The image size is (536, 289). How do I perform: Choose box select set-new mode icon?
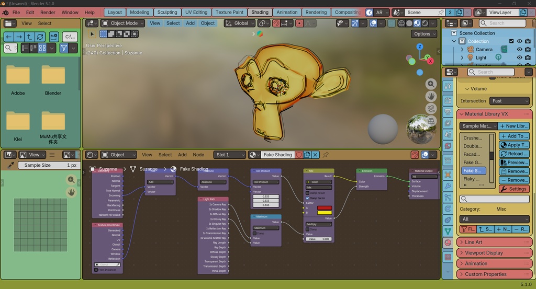(x=104, y=34)
